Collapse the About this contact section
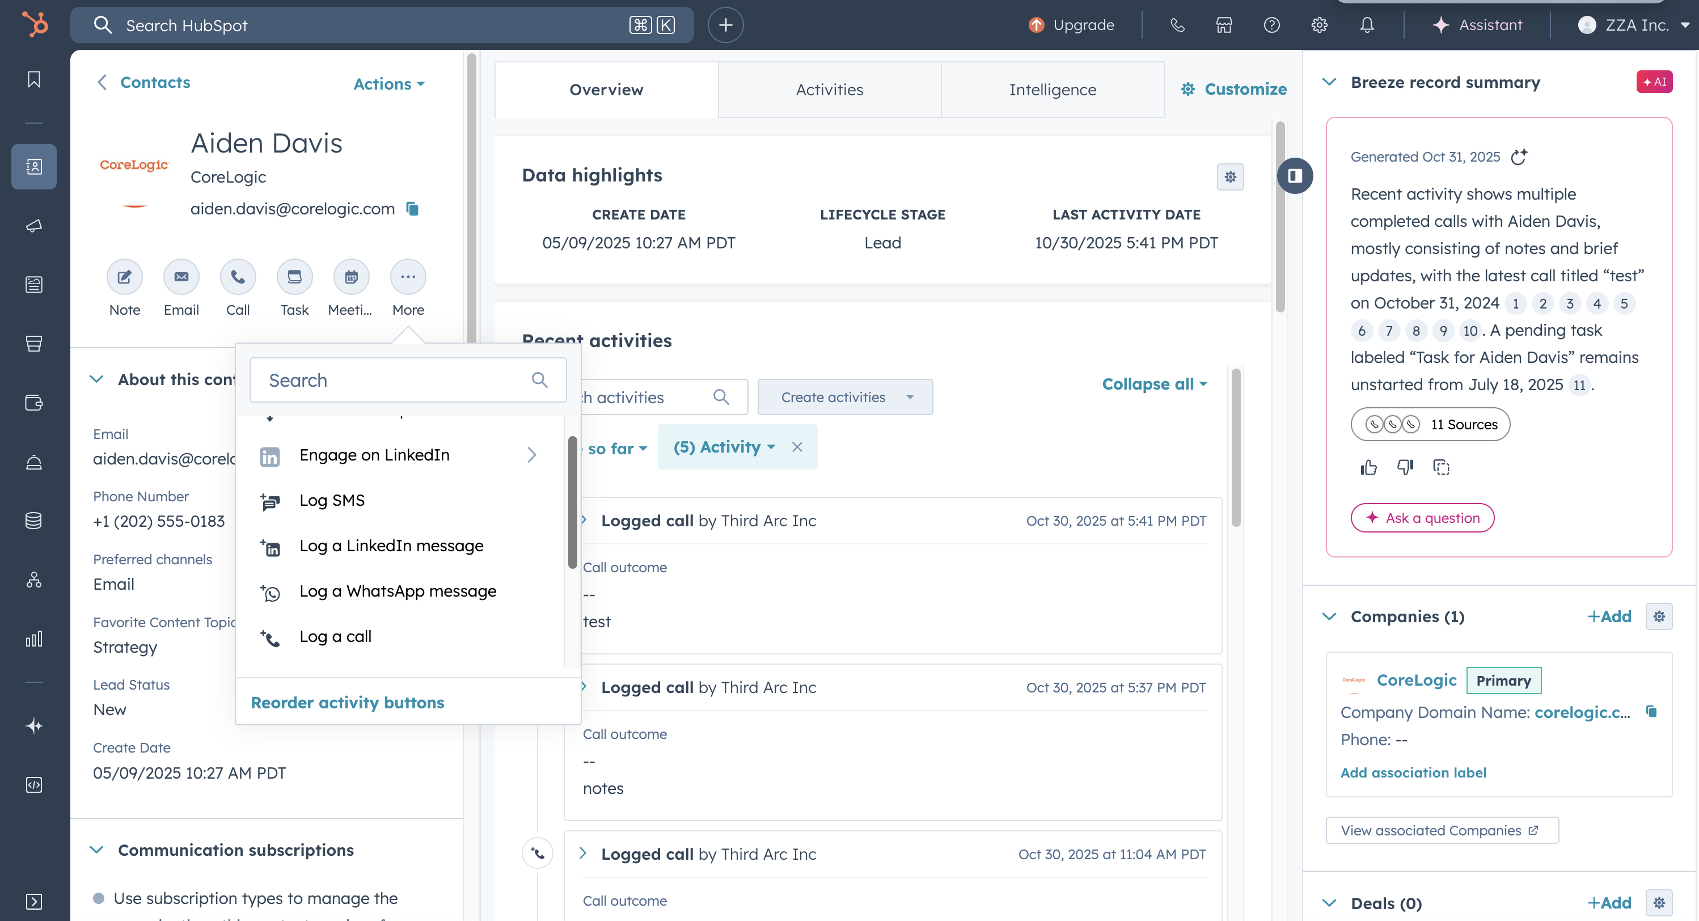Screen dimensions: 1699x921 click(97, 379)
